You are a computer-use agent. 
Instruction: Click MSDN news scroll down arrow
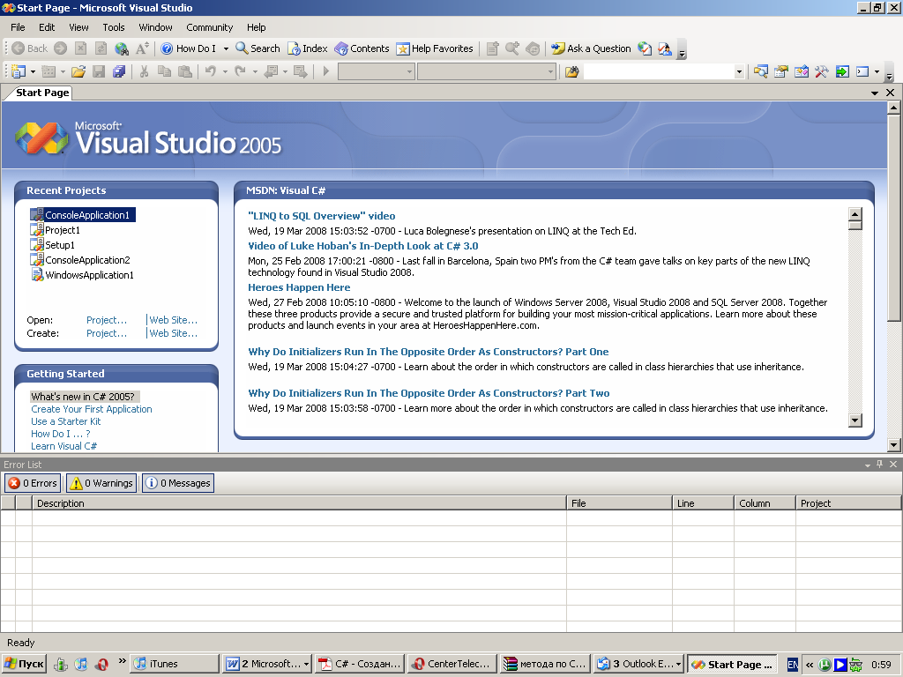855,420
